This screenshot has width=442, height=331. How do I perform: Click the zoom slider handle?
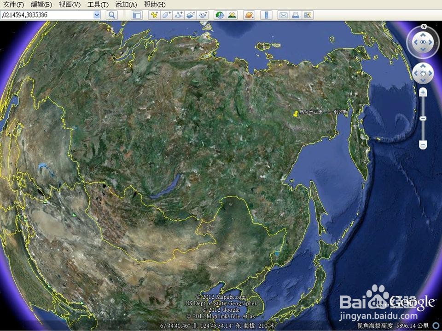coord(423,119)
